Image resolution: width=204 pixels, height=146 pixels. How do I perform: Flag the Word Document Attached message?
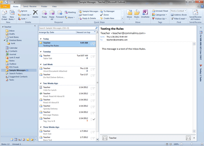pyautogui.click(x=94, y=69)
